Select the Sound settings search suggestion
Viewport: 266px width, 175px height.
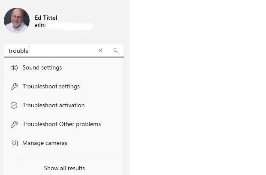point(42,68)
